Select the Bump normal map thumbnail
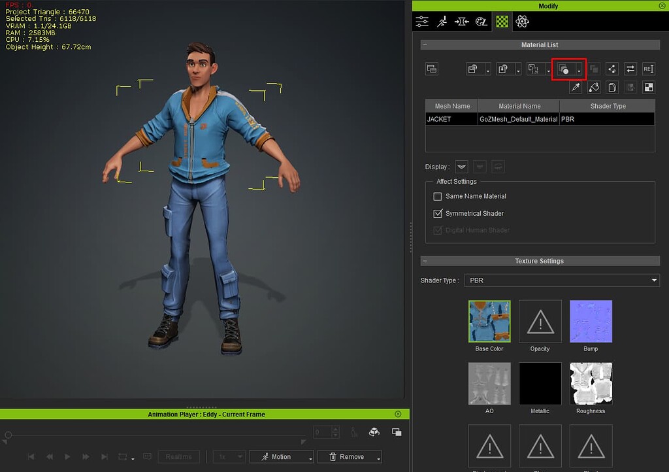669x472 pixels. (591, 322)
